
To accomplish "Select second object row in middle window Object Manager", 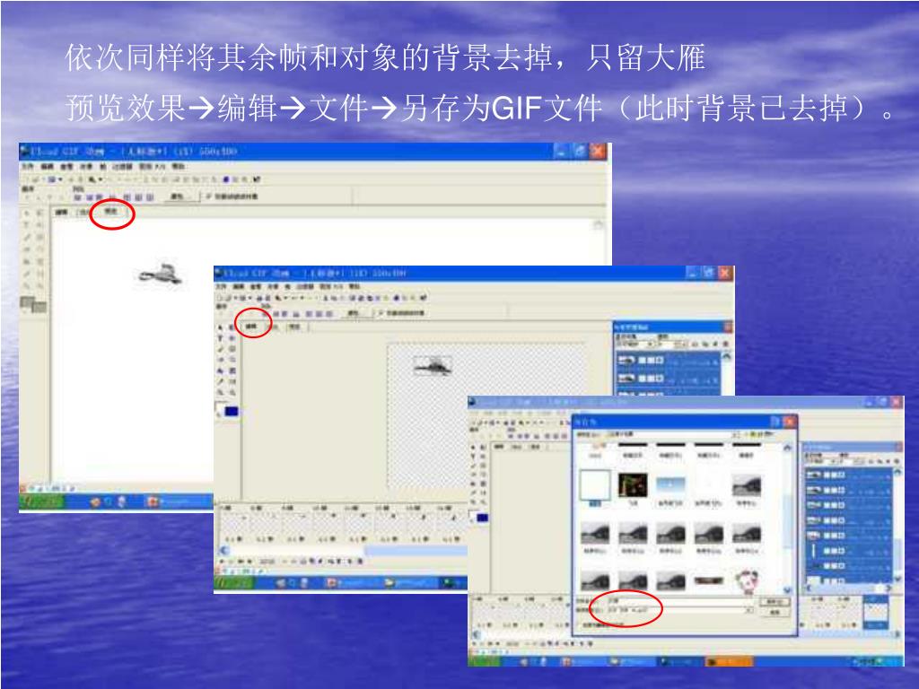I will [x=668, y=379].
